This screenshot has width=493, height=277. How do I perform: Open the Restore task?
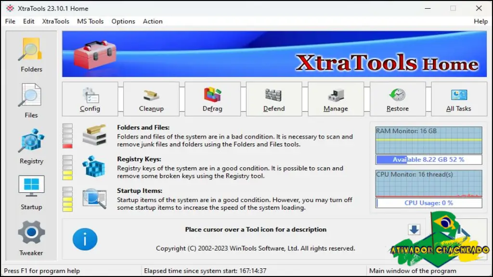(398, 99)
